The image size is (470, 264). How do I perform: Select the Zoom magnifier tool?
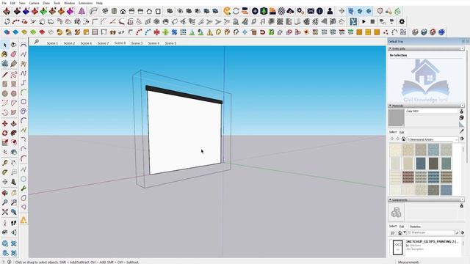(x=5, y=202)
